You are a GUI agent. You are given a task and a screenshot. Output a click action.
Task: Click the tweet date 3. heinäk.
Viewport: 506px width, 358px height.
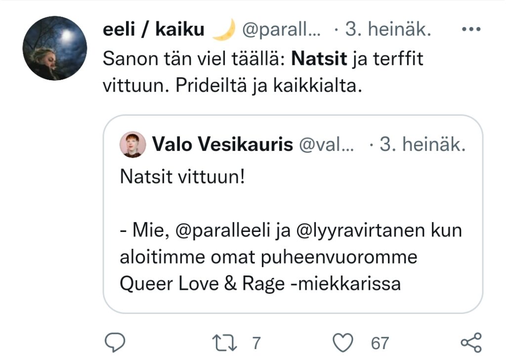point(387,30)
